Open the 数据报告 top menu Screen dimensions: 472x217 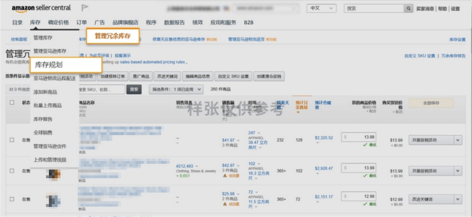pyautogui.click(x=174, y=23)
